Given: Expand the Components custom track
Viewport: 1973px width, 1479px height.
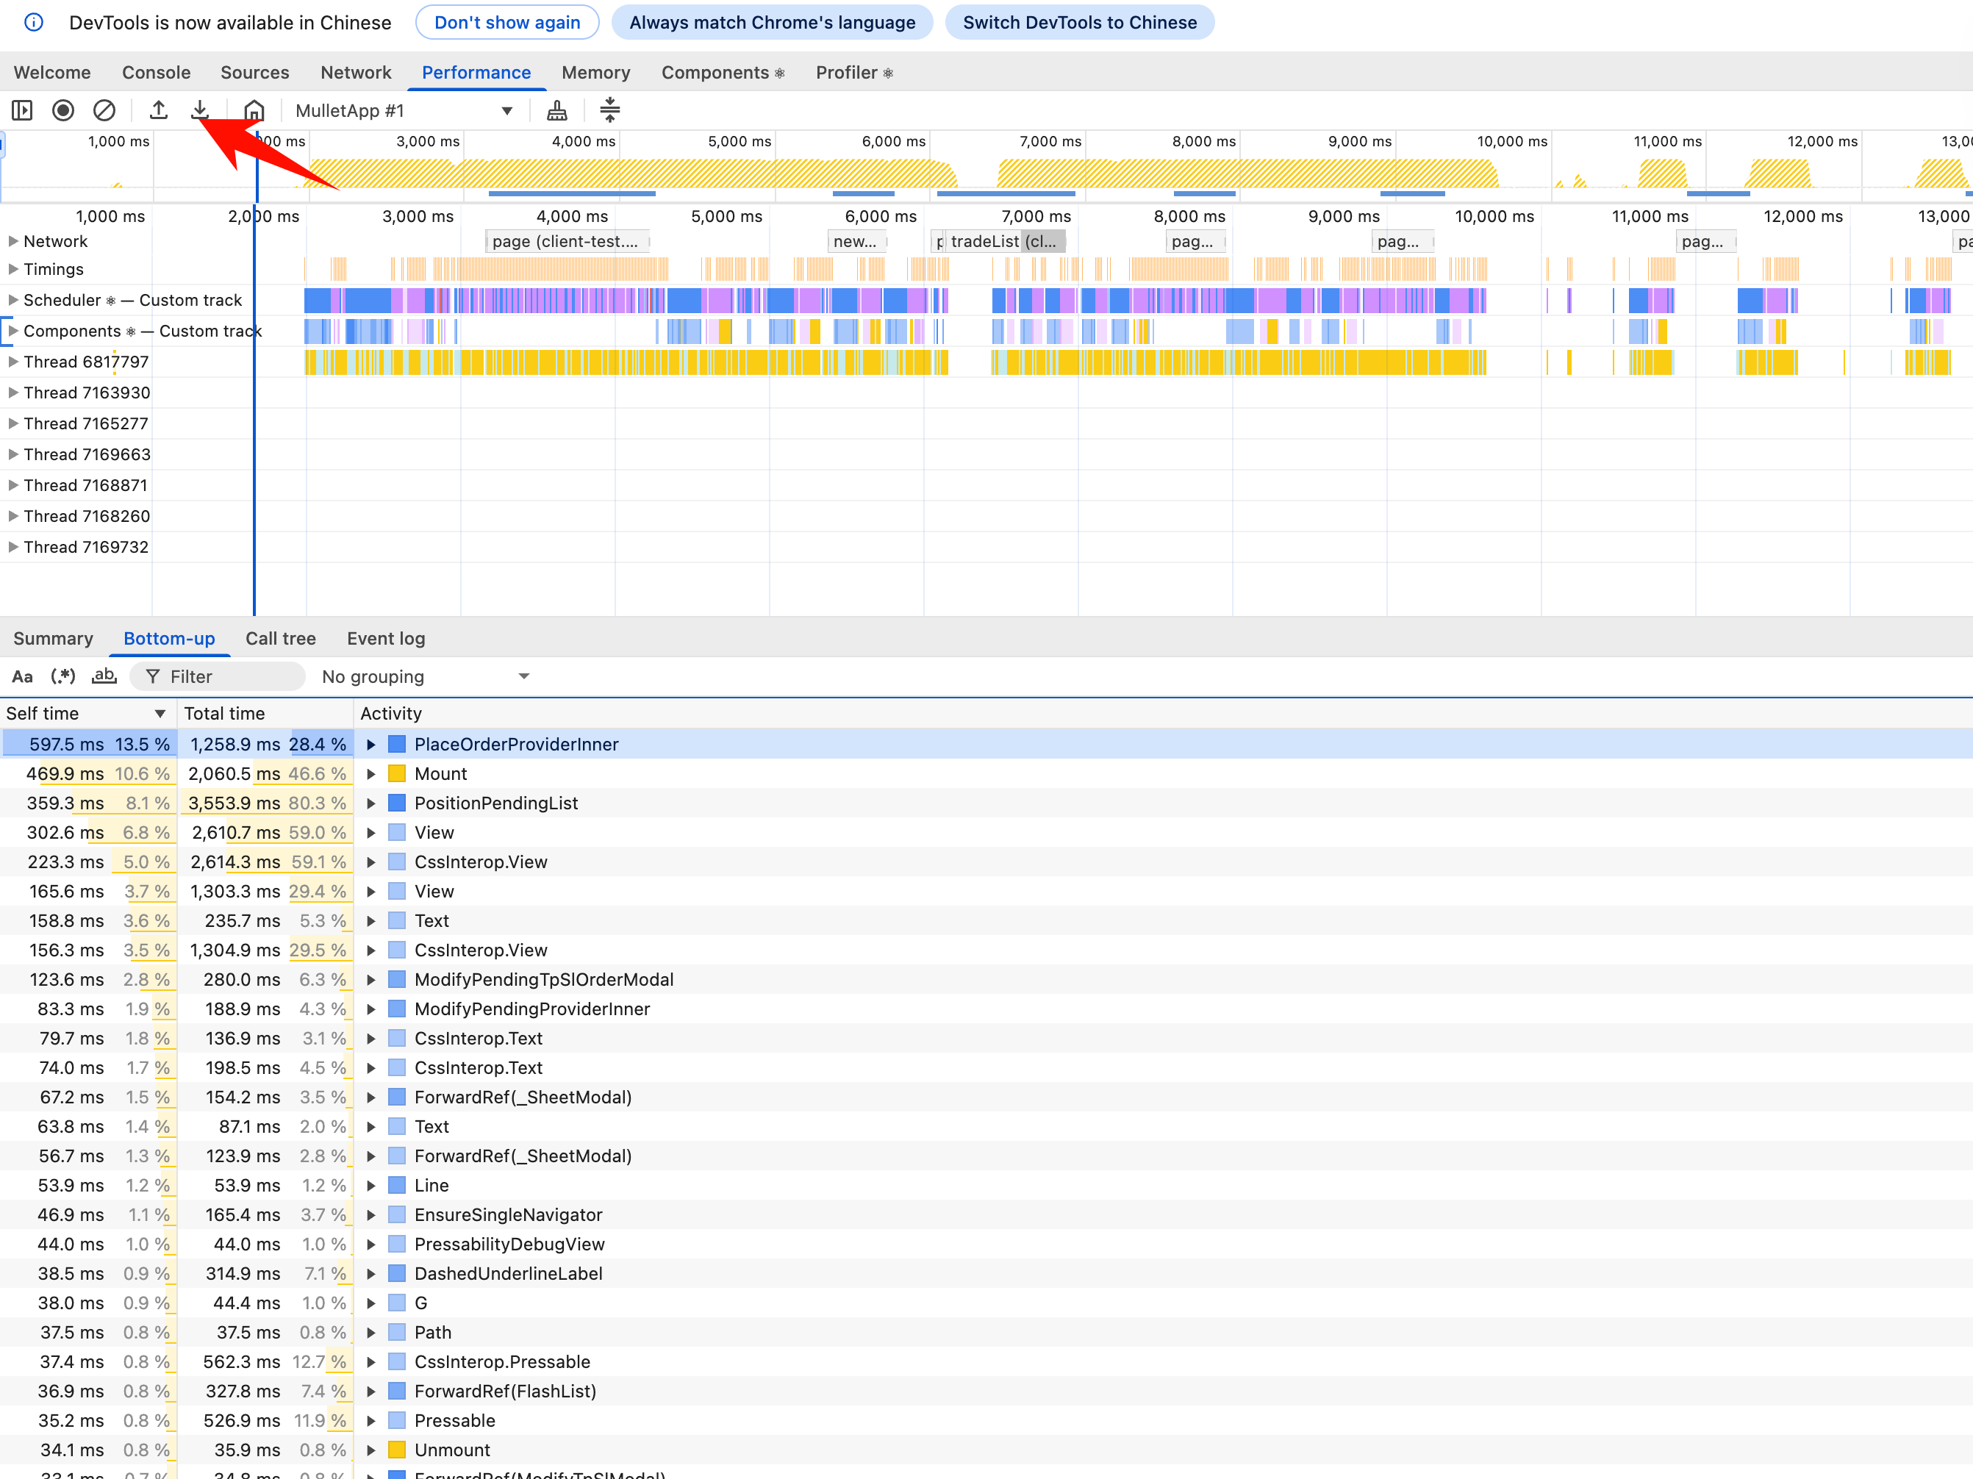Looking at the screenshot, I should coord(13,331).
